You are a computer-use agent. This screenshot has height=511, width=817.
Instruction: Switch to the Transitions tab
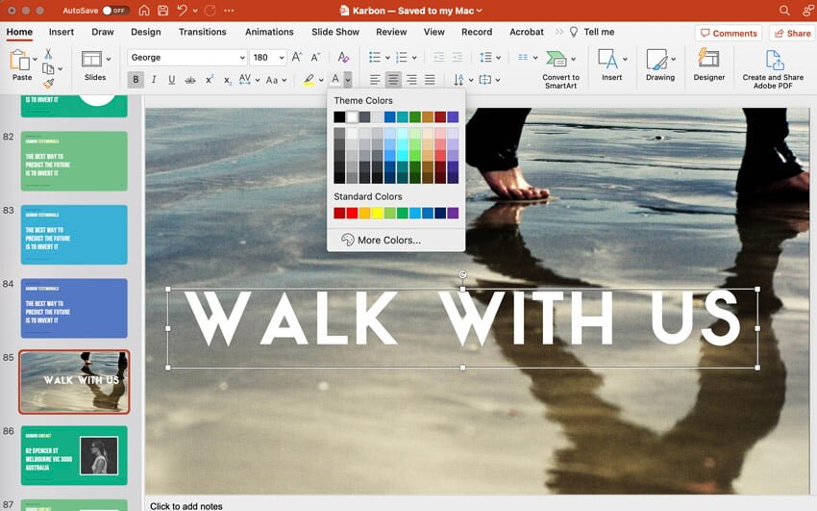202,32
